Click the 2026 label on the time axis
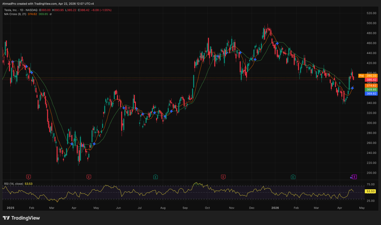381x225 pixels. (x=275, y=207)
